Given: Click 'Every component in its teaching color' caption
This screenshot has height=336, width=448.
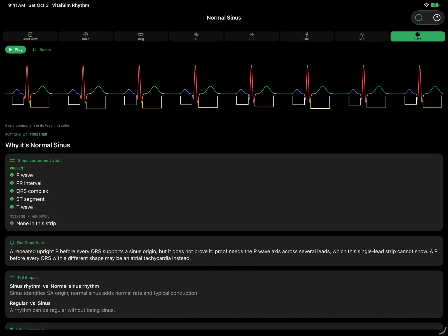Looking at the screenshot, I should (37, 125).
